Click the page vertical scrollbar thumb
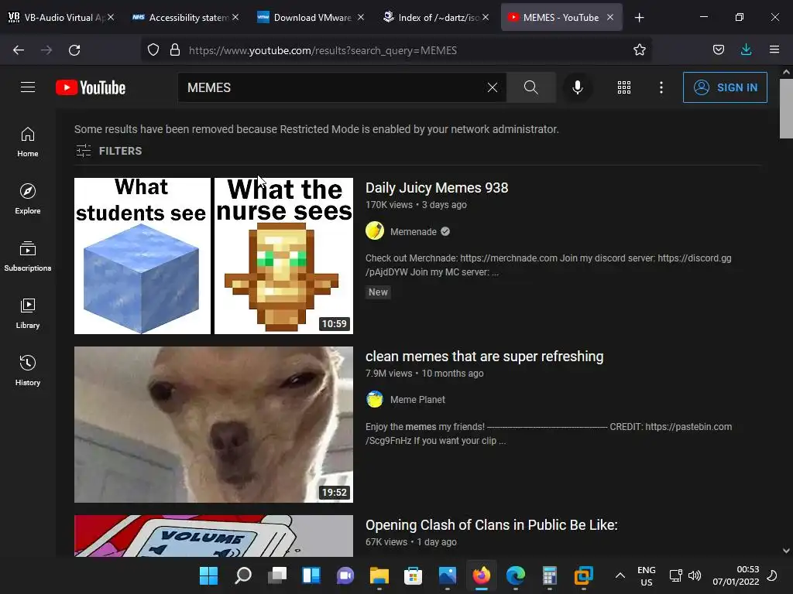Screen dimensions: 793x594 coord(786,108)
